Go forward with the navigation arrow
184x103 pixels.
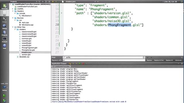(x=56, y=2)
